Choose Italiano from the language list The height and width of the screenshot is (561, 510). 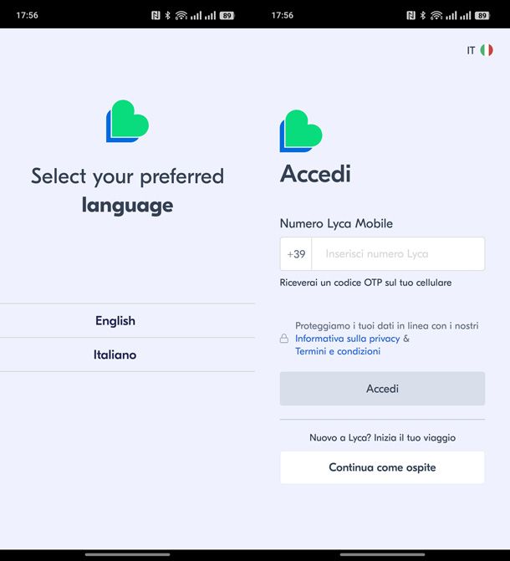coord(127,354)
